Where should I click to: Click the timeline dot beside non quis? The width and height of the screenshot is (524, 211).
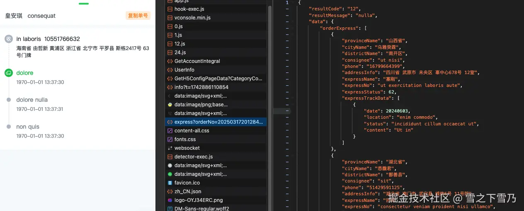point(9,127)
